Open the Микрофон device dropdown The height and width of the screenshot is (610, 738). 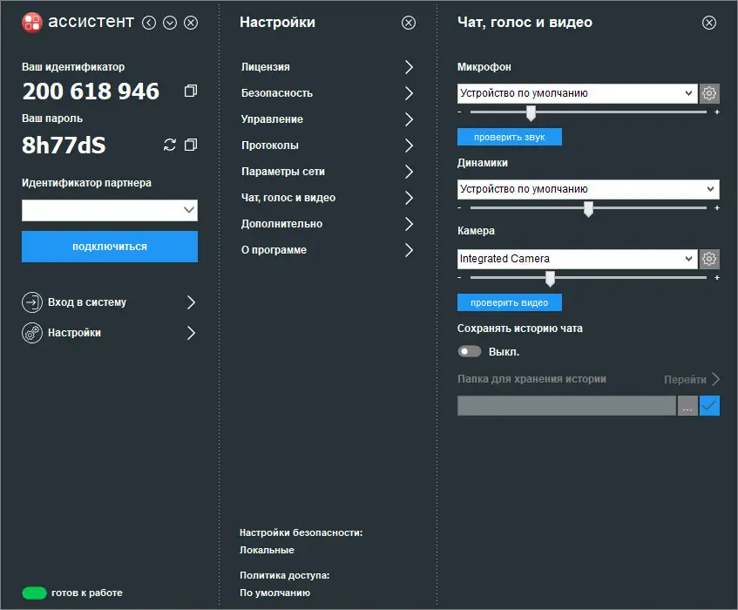coord(577,93)
